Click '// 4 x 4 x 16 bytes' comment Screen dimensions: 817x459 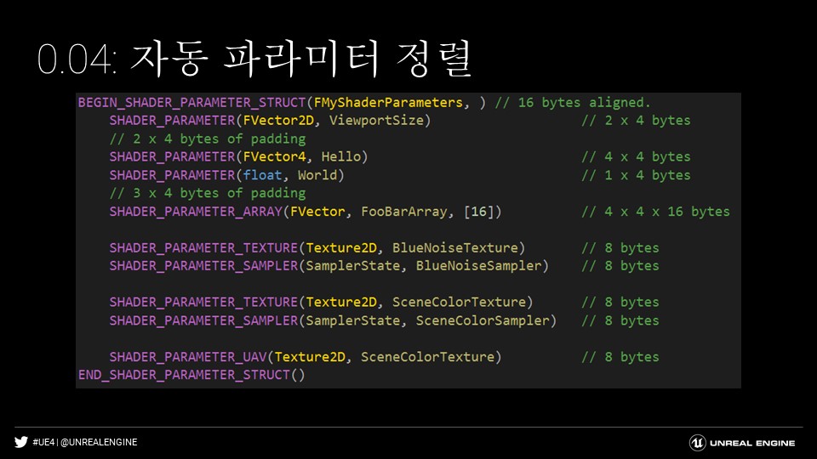(x=655, y=212)
